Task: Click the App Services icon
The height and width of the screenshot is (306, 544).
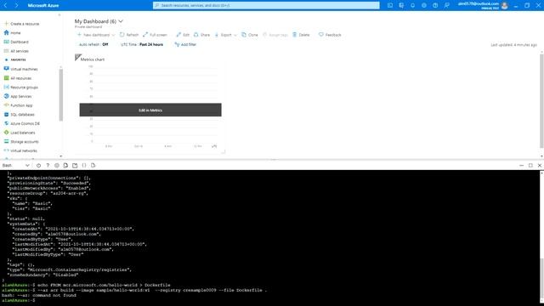Action: [x=6, y=96]
